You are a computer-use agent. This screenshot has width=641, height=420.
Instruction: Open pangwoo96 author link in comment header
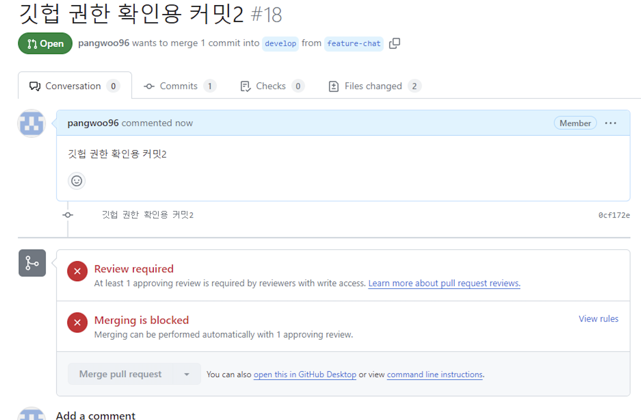pos(93,123)
